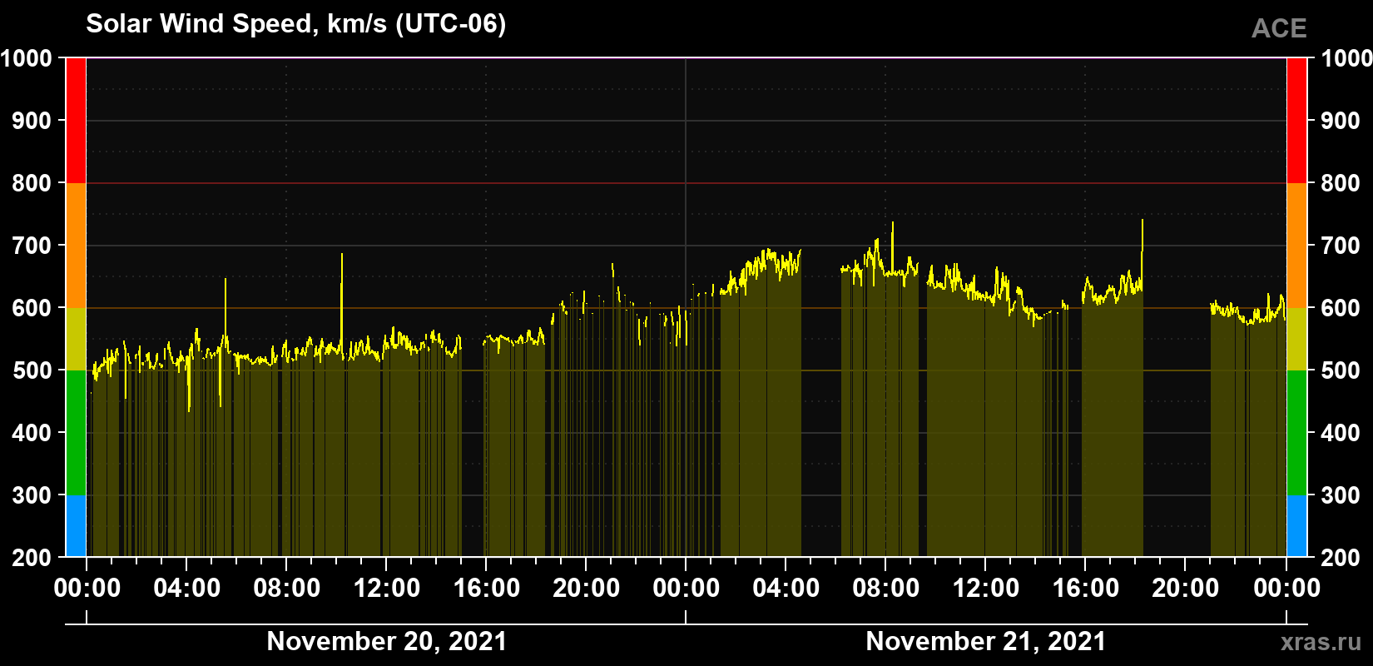The image size is (1373, 666).
Task: Select the red segment of the right color scale
Action: (x=1297, y=121)
